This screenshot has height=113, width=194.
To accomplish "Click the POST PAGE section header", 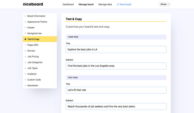I will pyautogui.click(x=116, y=78).
